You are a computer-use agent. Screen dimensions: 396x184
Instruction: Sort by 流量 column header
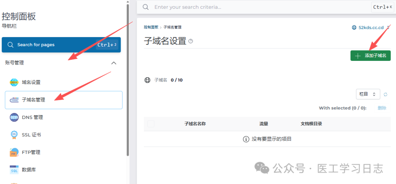(x=264, y=124)
